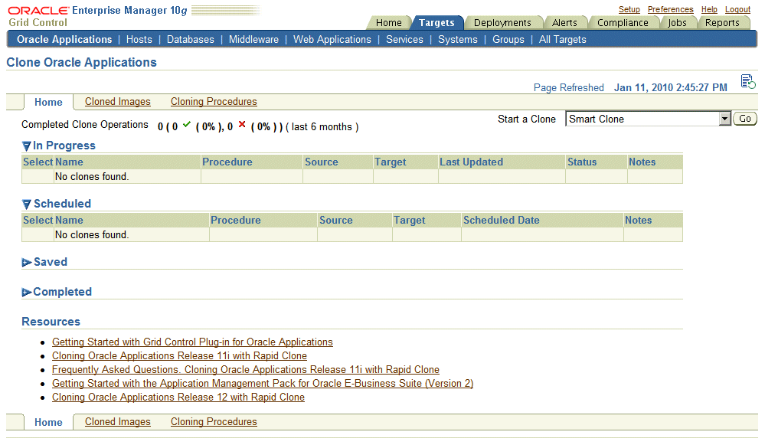Viewport: 765px width, 445px height.
Task: Go to the Jobs tab
Action: tap(677, 22)
